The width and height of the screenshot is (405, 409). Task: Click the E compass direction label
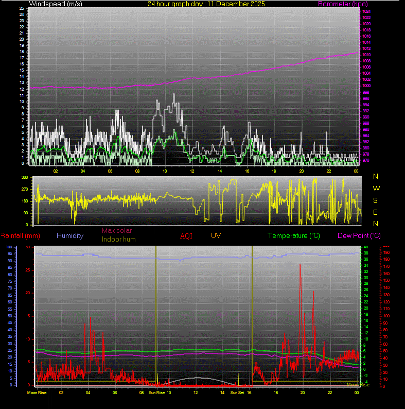[x=375, y=213]
